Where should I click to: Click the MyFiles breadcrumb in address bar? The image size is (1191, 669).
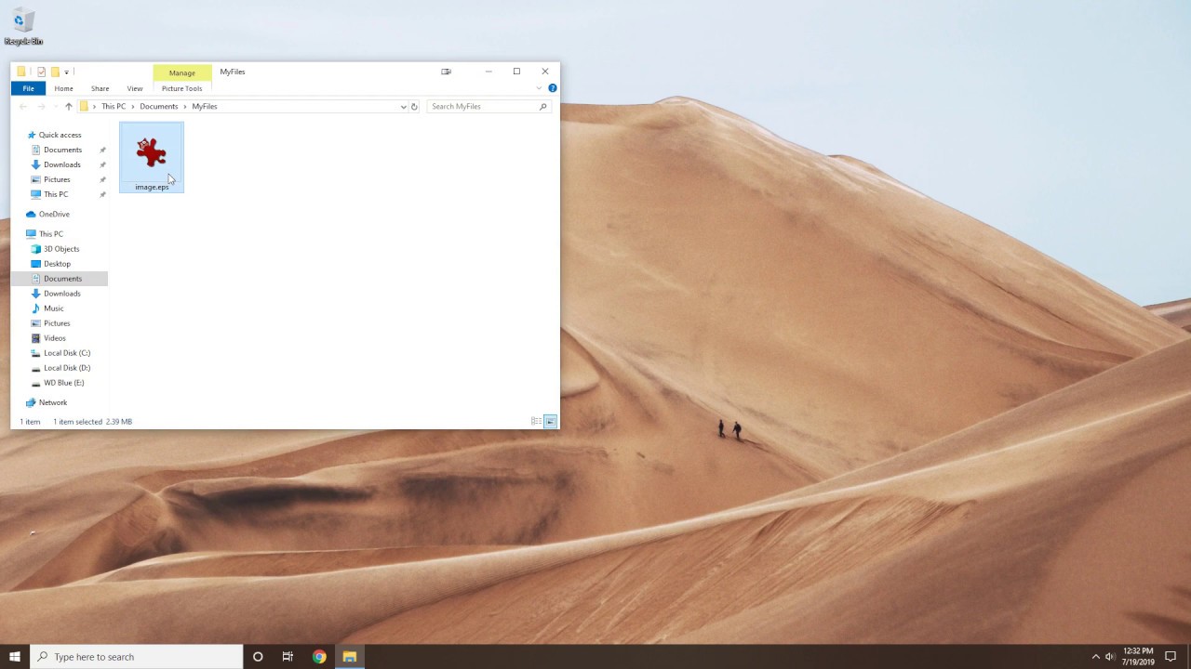tap(205, 107)
